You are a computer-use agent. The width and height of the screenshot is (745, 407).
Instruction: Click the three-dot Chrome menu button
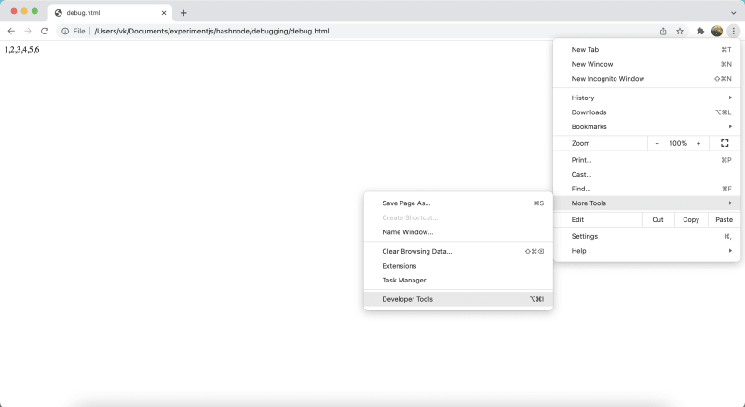click(x=734, y=32)
